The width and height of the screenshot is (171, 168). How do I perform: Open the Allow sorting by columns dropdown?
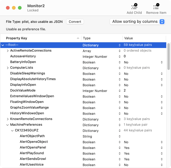point(137,22)
